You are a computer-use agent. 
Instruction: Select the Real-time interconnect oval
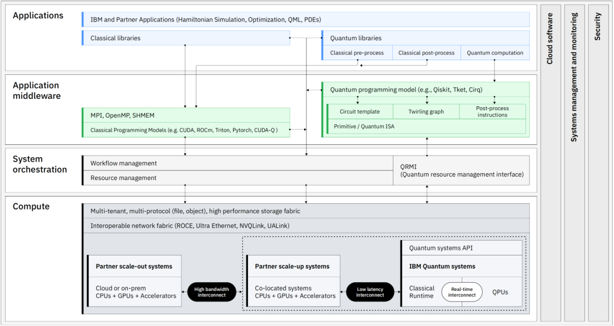[462, 292]
